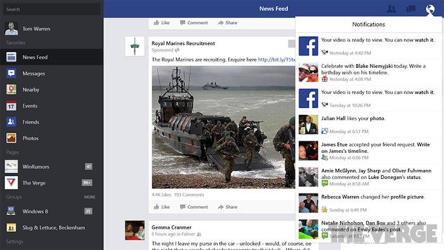
Task: Open Tuesday 10:26 PM video ready notification
Action: pos(369,98)
